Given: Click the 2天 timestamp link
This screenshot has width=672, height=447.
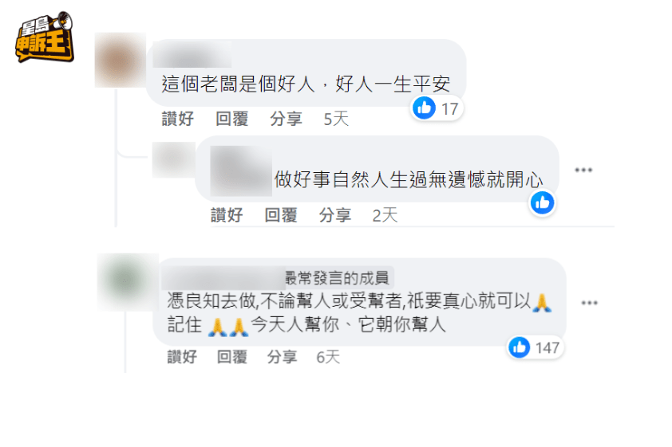Looking at the screenshot, I should (x=385, y=215).
